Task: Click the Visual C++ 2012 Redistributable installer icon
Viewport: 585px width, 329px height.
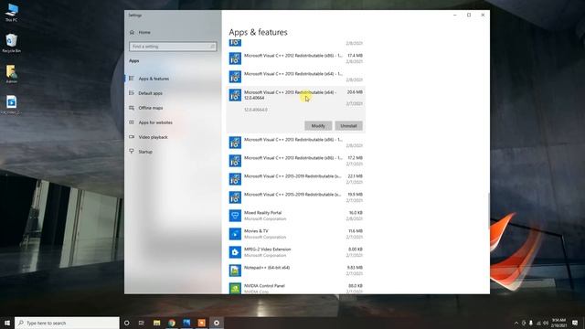Action: click(235, 58)
